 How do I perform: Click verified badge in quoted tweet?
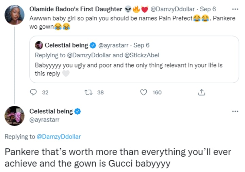coord(94,45)
